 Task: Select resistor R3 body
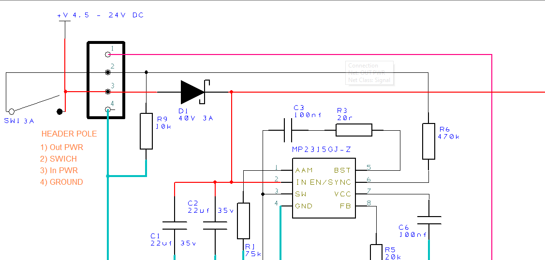point(354,130)
